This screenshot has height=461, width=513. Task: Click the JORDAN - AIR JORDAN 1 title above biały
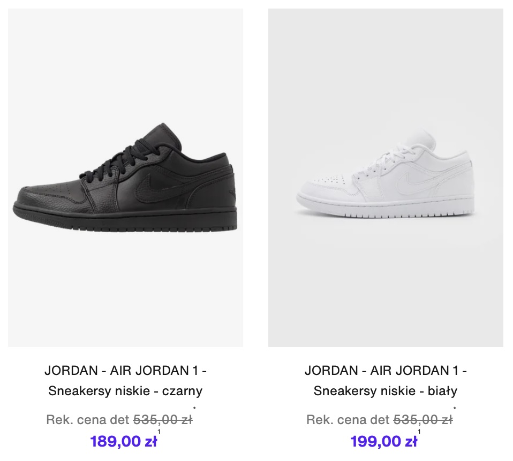click(x=386, y=370)
